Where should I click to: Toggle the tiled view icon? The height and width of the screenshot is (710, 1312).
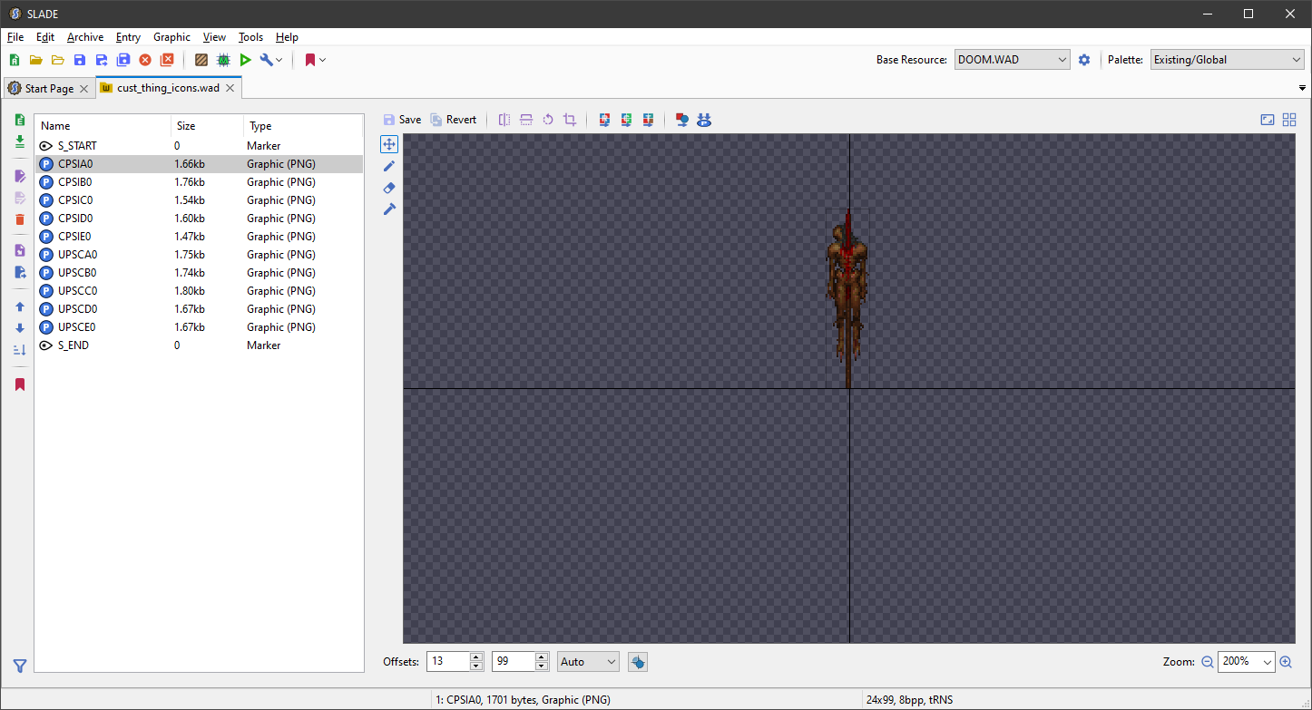[1289, 120]
